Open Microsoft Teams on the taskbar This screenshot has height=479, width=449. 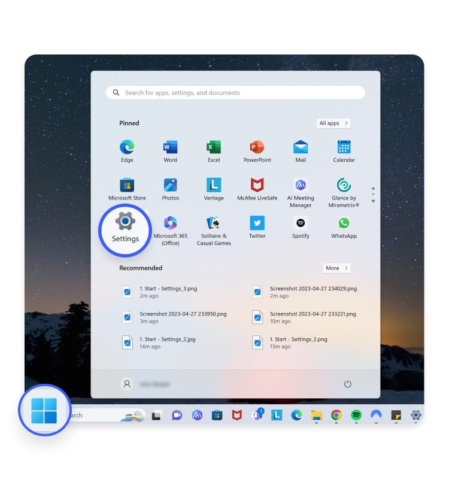pyautogui.click(x=257, y=415)
